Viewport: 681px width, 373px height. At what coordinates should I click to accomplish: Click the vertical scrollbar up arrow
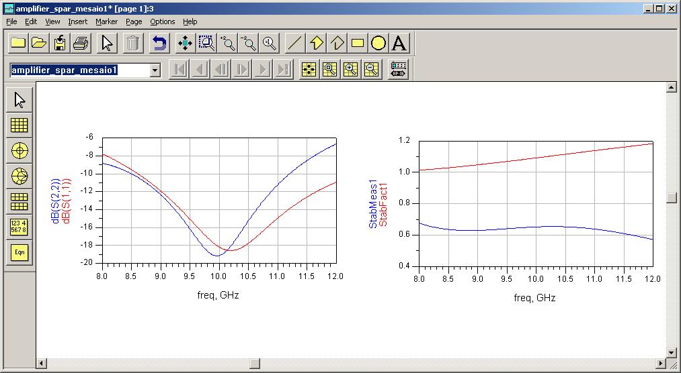pos(672,87)
